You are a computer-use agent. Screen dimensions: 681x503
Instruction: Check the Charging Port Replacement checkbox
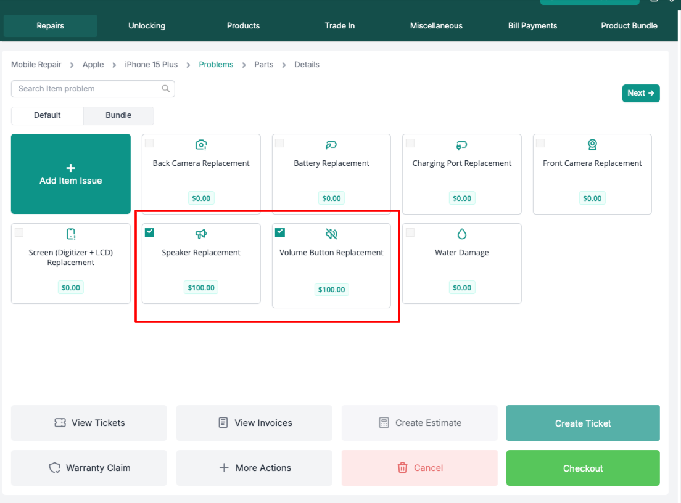pos(410,143)
